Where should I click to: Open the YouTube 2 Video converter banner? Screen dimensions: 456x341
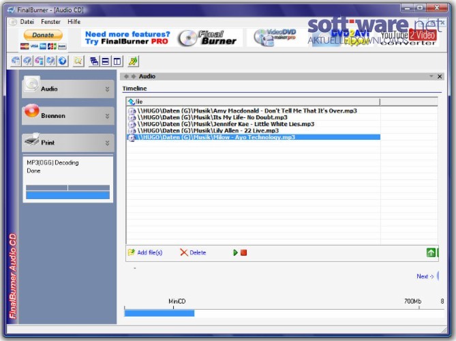coord(408,38)
